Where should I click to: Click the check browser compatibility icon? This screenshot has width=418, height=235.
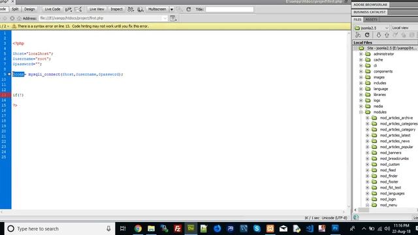78,9
